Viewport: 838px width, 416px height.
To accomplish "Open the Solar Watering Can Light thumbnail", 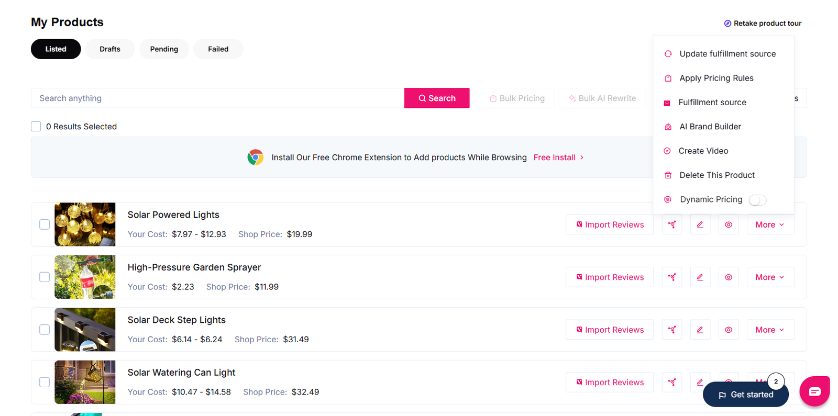I will [85, 382].
